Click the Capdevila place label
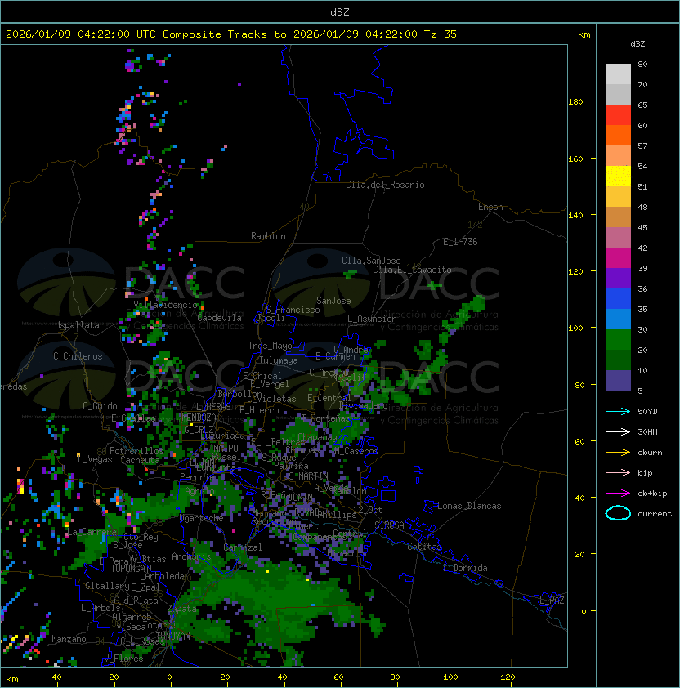Screen dimensions: 680x688 (x=220, y=318)
